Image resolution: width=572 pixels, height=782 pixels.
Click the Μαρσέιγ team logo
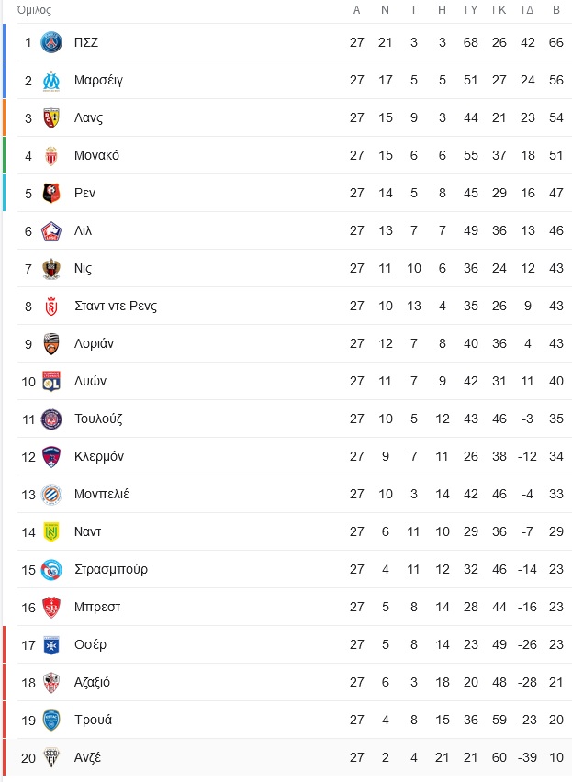[51, 80]
